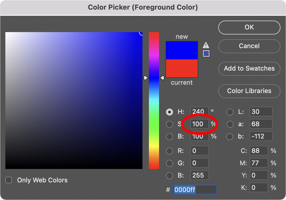
Task: Click the OK button
Action: click(x=249, y=27)
